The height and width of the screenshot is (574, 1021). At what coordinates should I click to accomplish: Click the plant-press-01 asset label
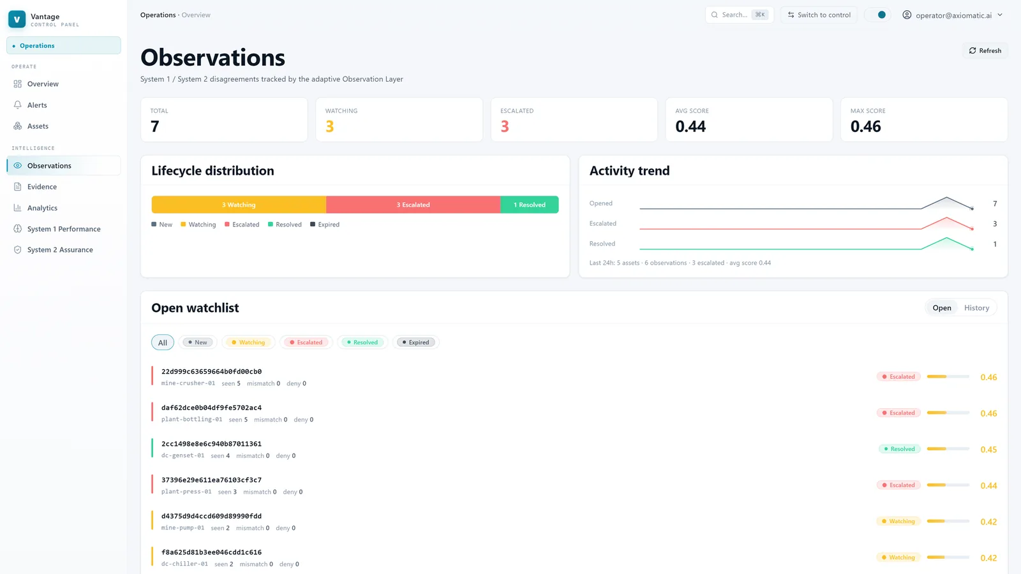(186, 492)
